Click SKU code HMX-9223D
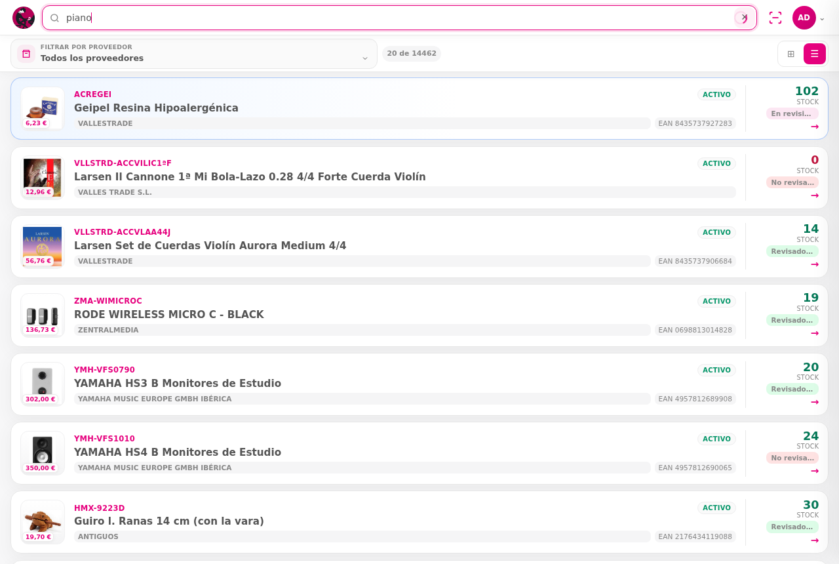839x564 pixels. 99,508
